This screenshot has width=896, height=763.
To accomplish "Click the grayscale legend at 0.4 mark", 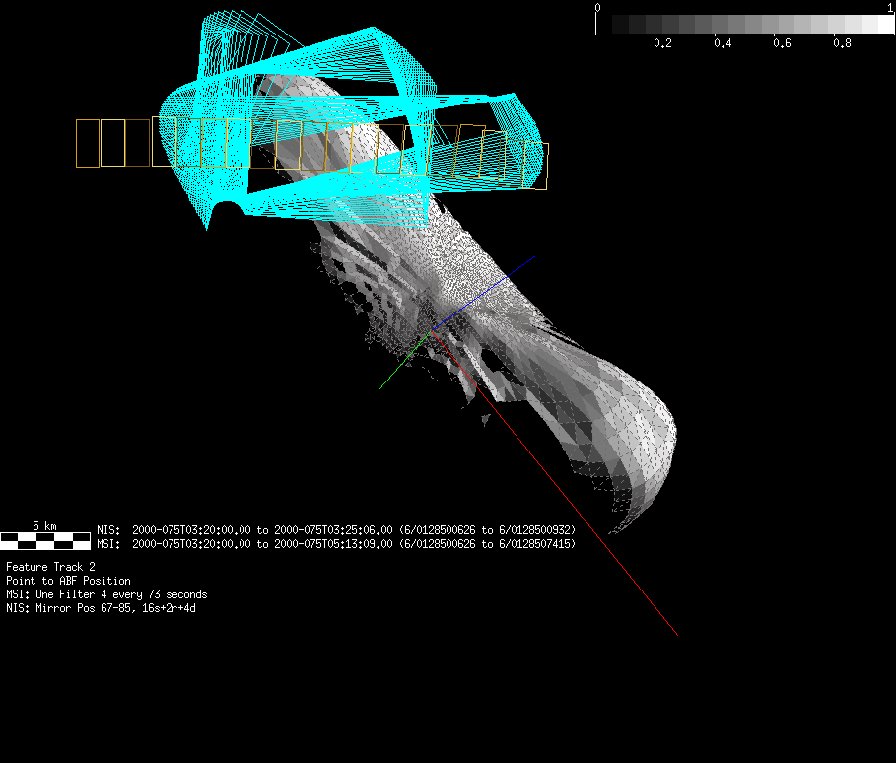I will (723, 42).
